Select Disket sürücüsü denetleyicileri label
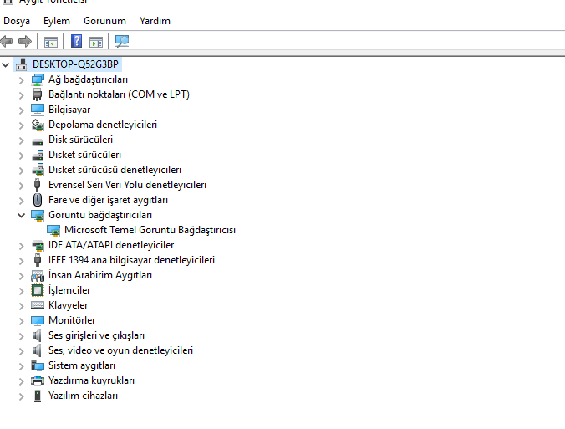The height and width of the screenshot is (429, 565). coord(115,170)
